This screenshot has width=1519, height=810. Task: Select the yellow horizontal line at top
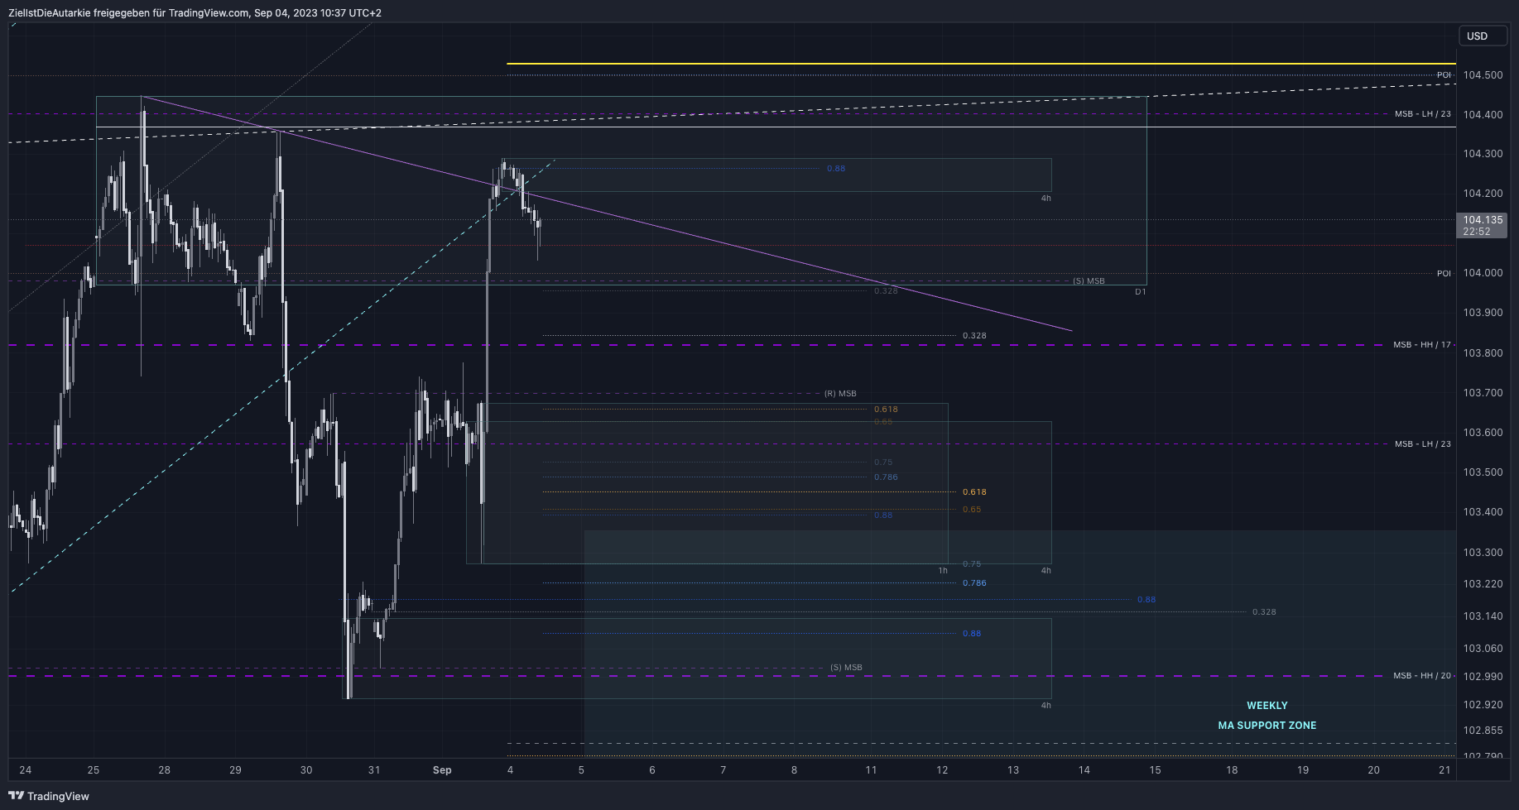[x=981, y=64]
